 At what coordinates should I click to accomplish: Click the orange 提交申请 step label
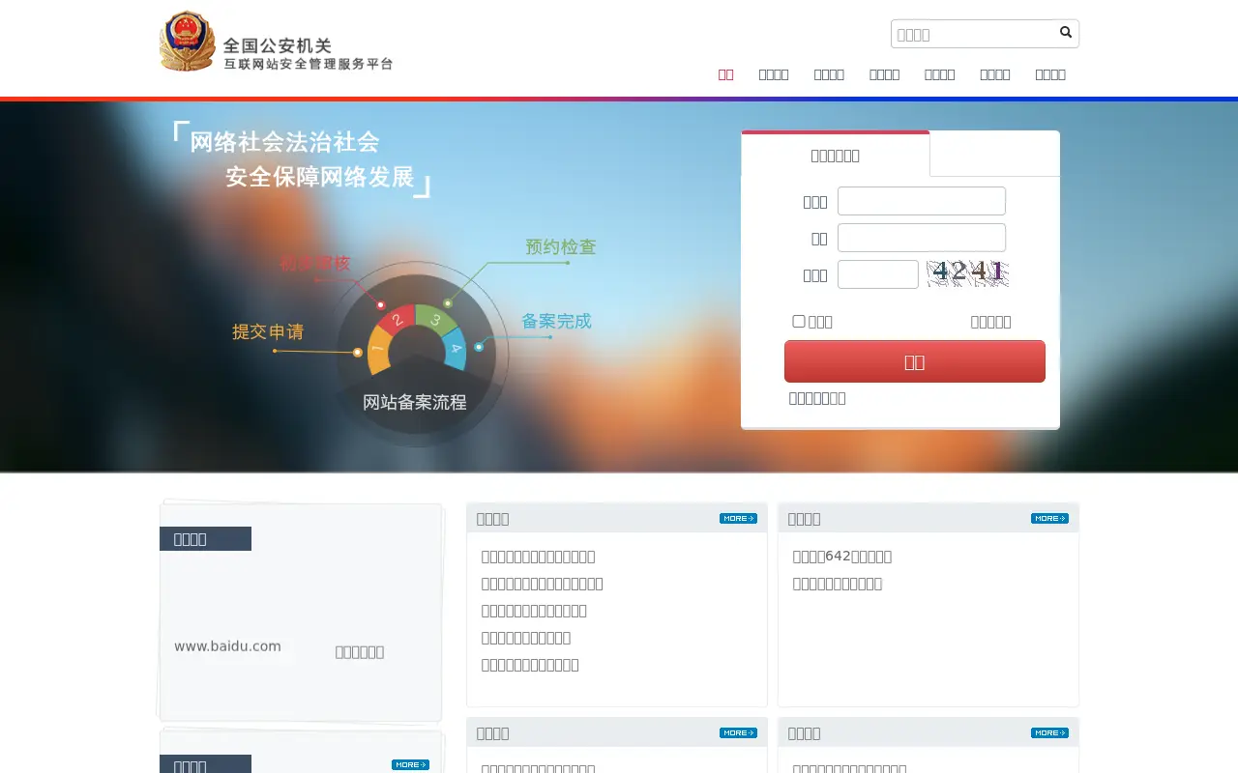[268, 331]
